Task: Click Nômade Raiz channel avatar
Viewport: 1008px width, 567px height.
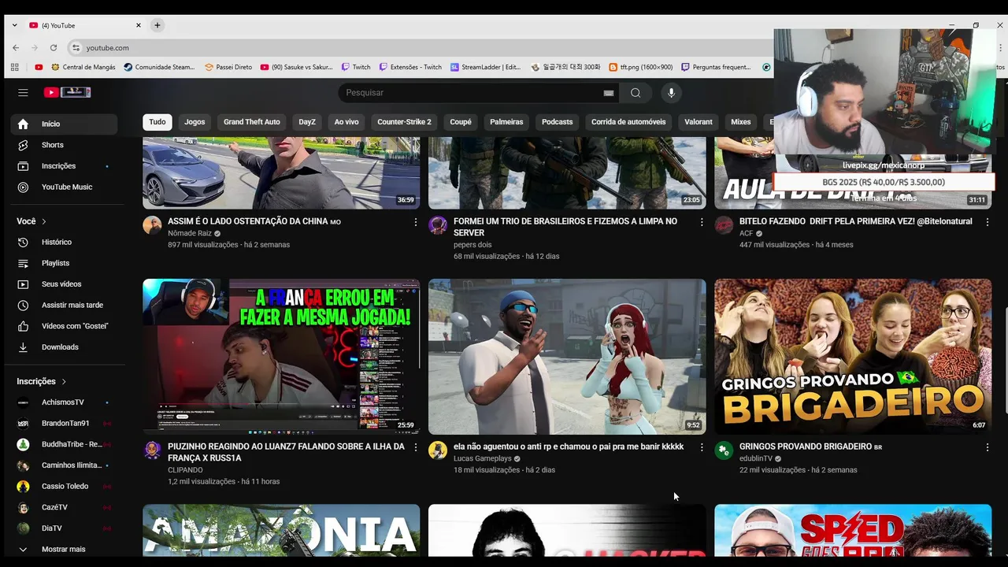Action: tap(152, 225)
